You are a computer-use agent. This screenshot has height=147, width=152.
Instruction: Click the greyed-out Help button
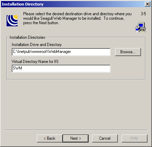click(134, 138)
